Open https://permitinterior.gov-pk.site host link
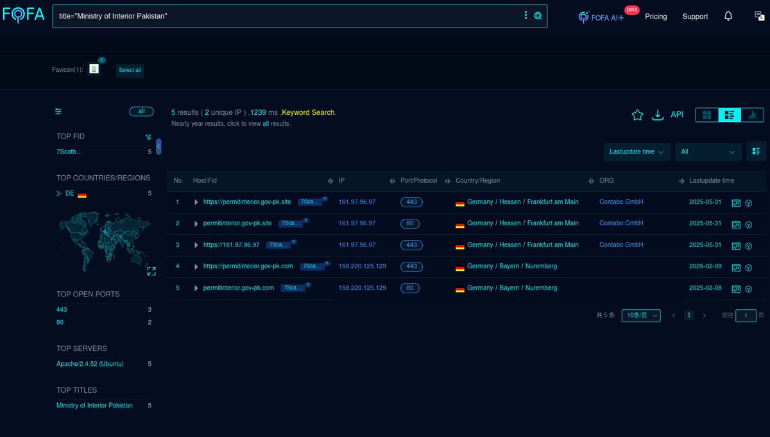770x437 pixels. pyautogui.click(x=247, y=202)
